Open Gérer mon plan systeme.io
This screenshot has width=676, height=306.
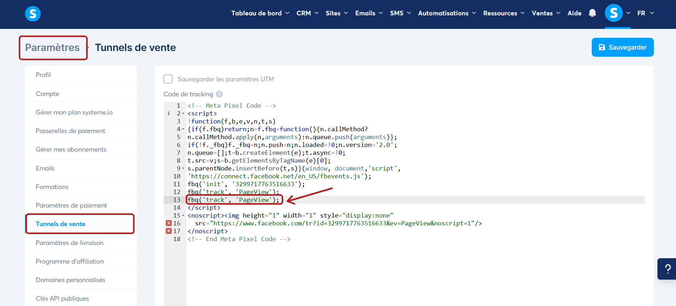81,112
